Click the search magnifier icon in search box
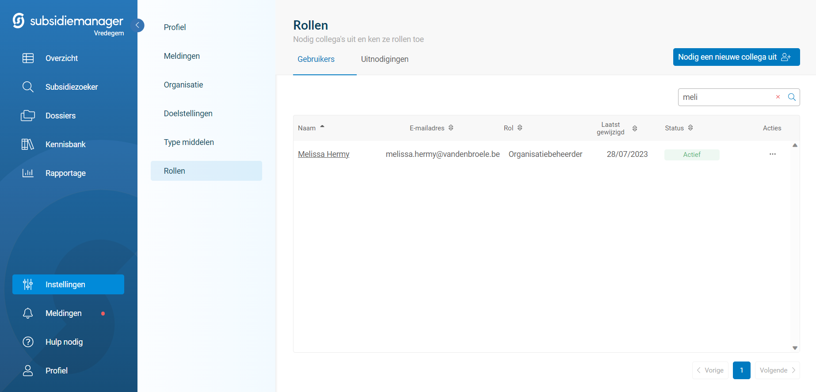816x392 pixels. [792, 97]
